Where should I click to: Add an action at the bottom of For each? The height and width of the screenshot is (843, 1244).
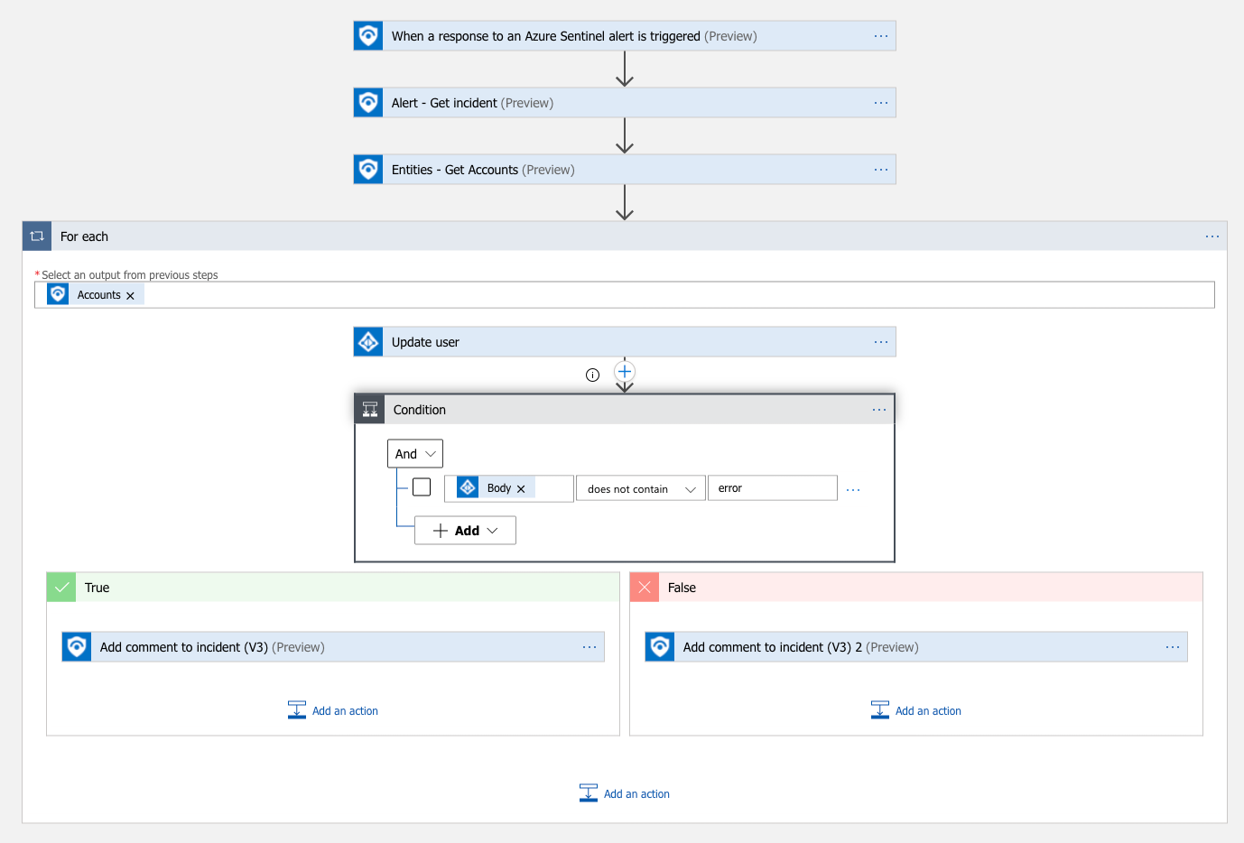[x=625, y=794]
